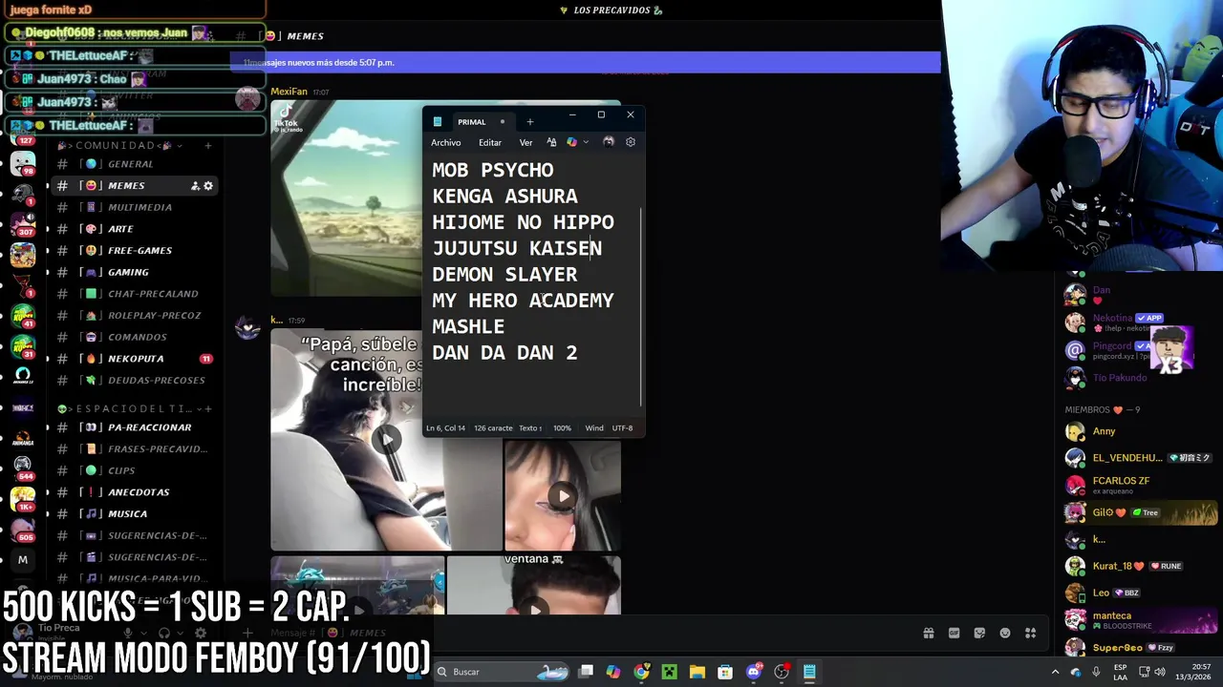1223x687 pixels.
Task: Open the server with 307 badge in sidebar
Action: pyautogui.click(x=23, y=225)
